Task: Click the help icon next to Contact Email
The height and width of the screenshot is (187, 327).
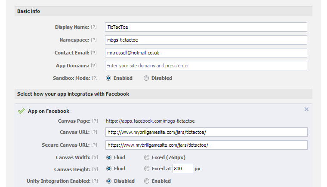Action: [x=94, y=53]
